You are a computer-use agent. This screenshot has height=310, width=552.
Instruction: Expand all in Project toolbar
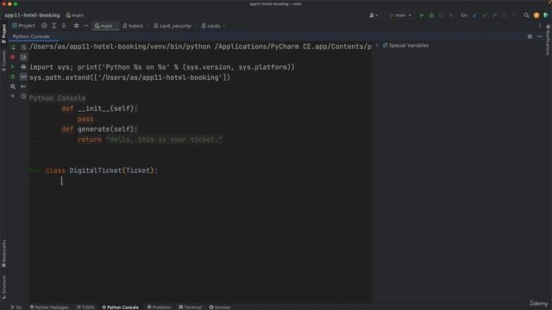pyautogui.click(x=53, y=26)
